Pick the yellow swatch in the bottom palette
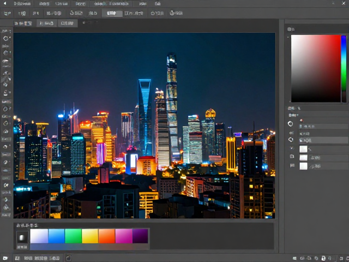This screenshot has width=349, height=262. (90, 236)
